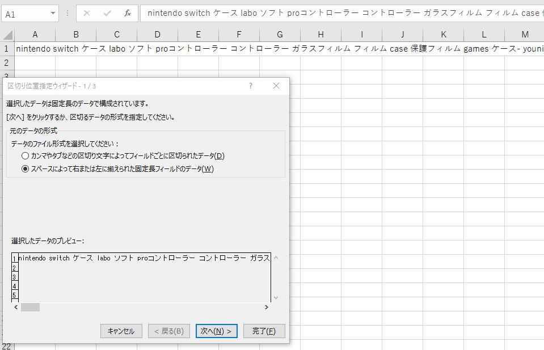Select column C header
The height and width of the screenshot is (350, 544).
pos(117,35)
